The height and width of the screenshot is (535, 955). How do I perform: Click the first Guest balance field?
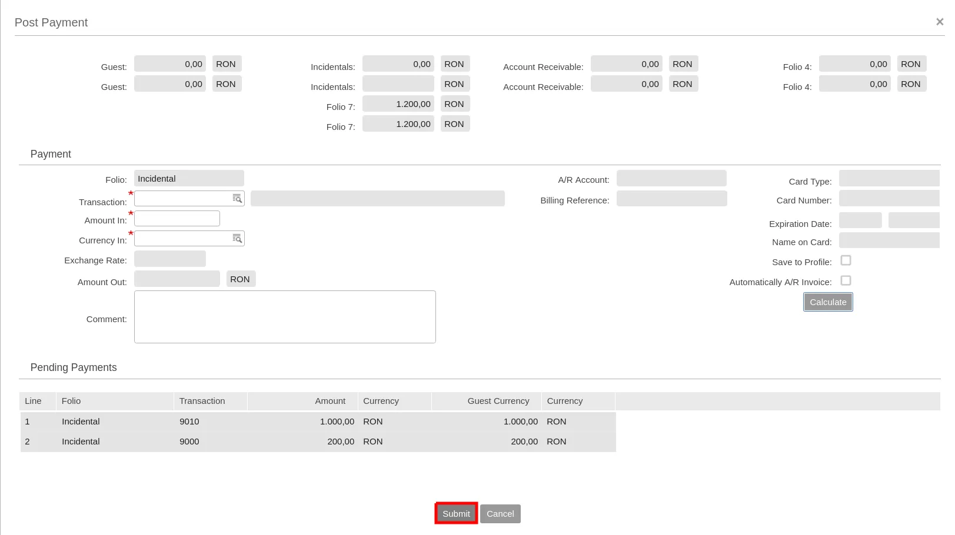(170, 63)
